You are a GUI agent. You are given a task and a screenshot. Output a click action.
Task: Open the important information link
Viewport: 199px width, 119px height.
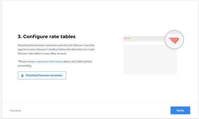click(49, 62)
